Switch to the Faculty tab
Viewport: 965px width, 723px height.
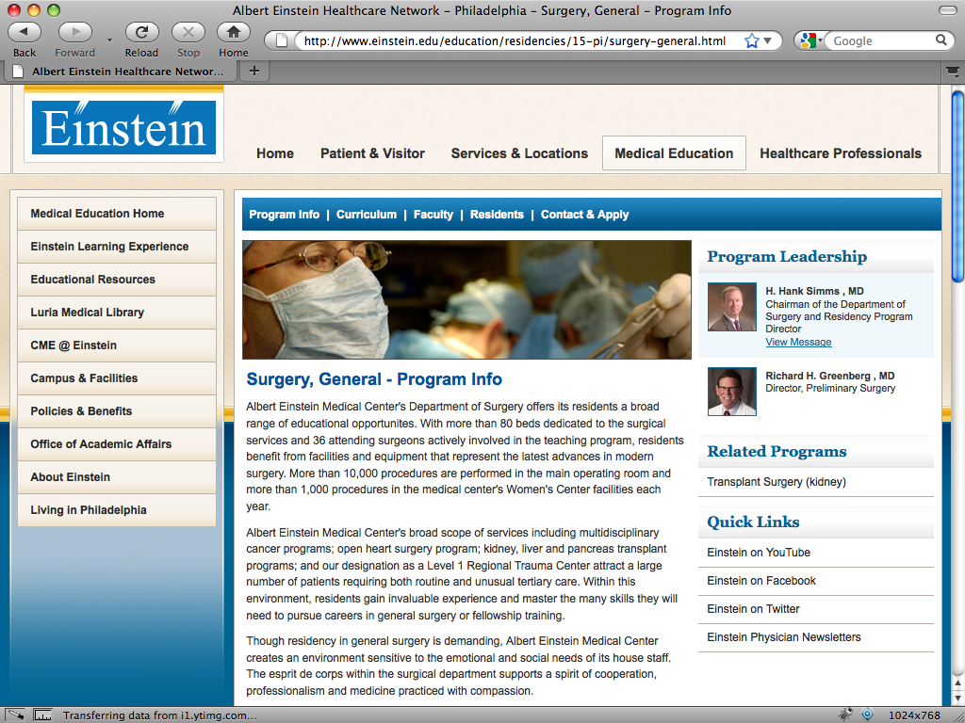coord(433,215)
